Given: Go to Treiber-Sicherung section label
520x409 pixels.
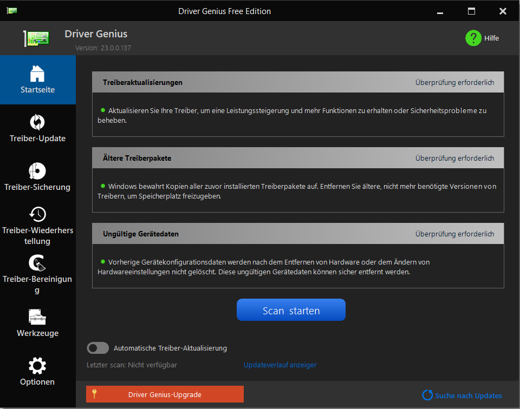Looking at the screenshot, I should point(37,187).
